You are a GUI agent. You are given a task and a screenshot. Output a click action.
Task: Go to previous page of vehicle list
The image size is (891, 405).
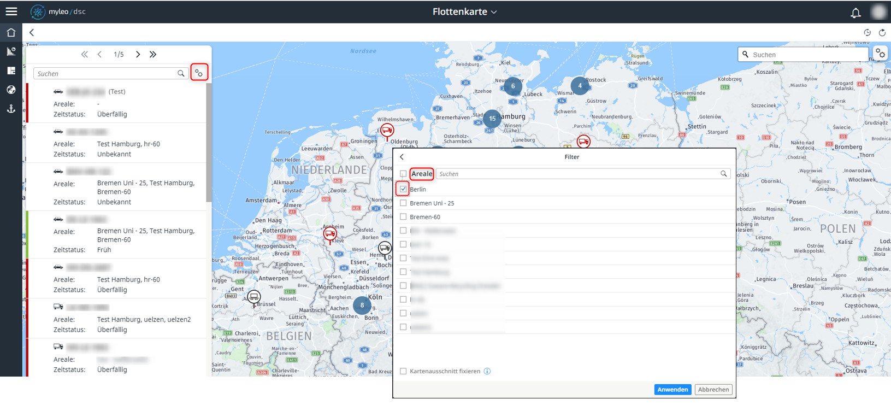tap(99, 54)
